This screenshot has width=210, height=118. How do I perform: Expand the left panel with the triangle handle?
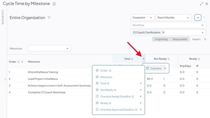point(5,79)
